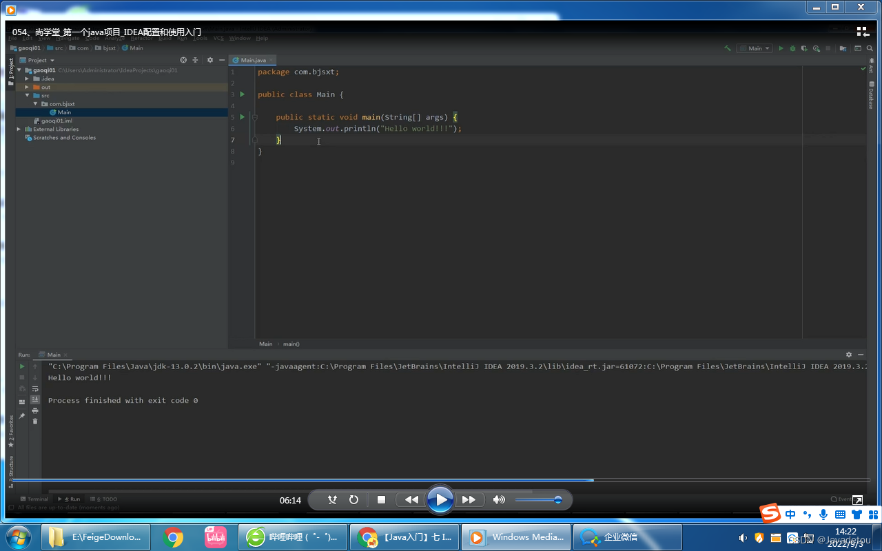Open Project panel gear settings
The width and height of the screenshot is (882, 551).
coord(210,60)
